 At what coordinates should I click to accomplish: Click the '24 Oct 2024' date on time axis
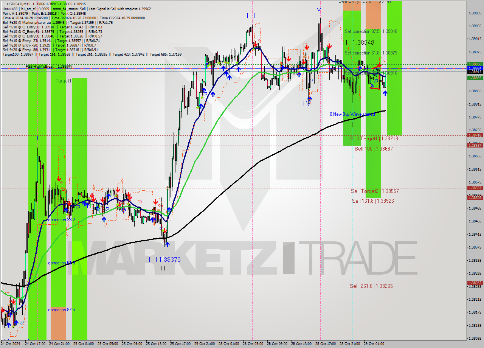click(11, 344)
